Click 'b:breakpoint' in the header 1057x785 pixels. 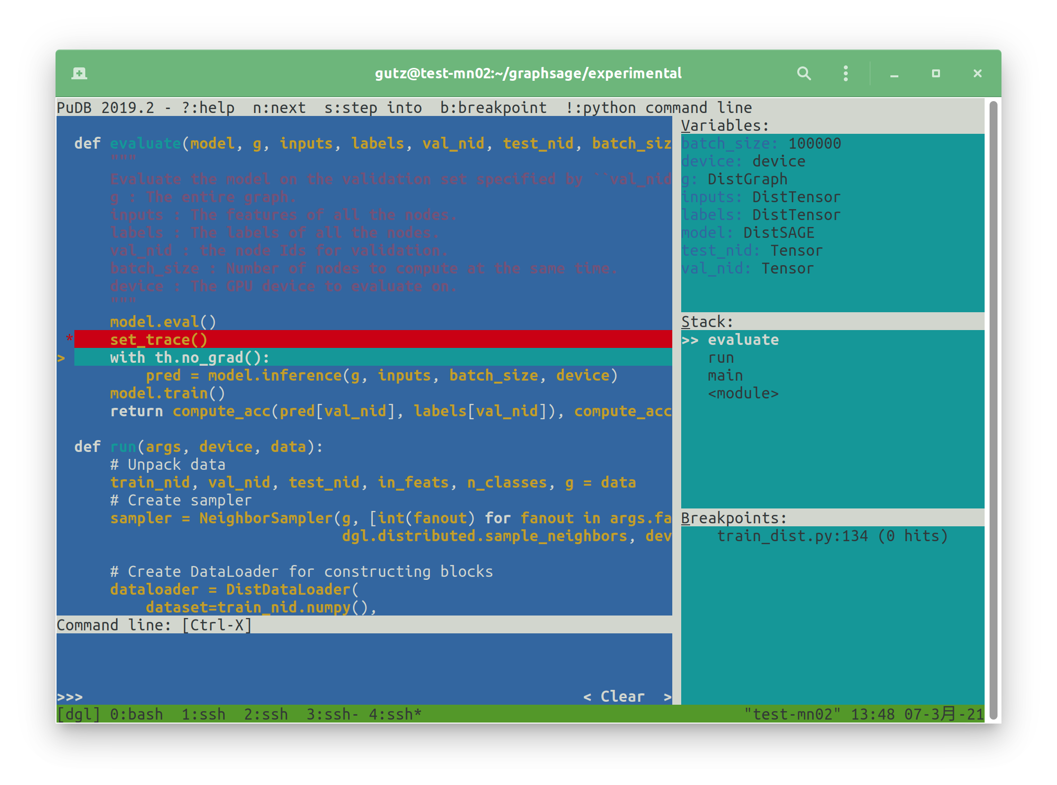[x=493, y=108]
